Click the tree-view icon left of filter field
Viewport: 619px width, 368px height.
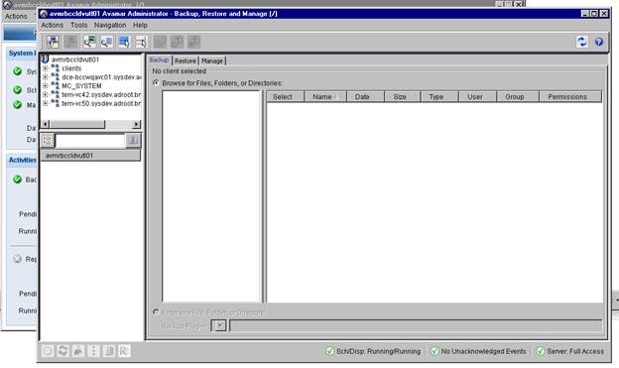coord(48,140)
